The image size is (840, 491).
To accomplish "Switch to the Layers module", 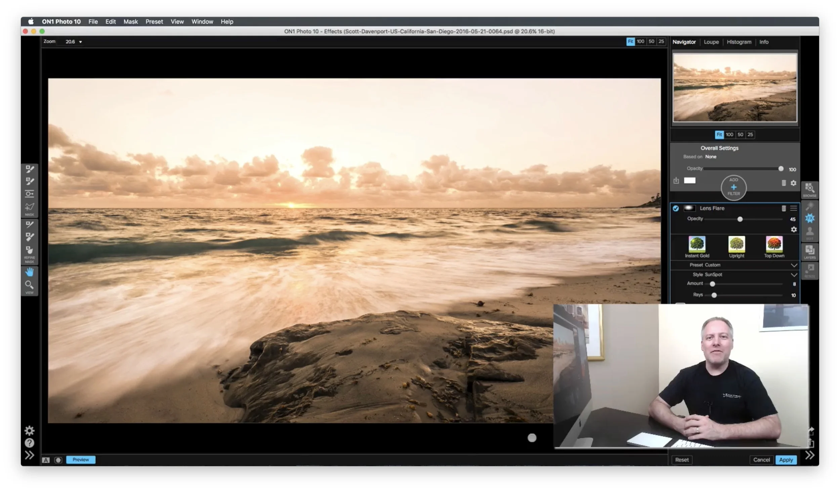I will coord(810,251).
